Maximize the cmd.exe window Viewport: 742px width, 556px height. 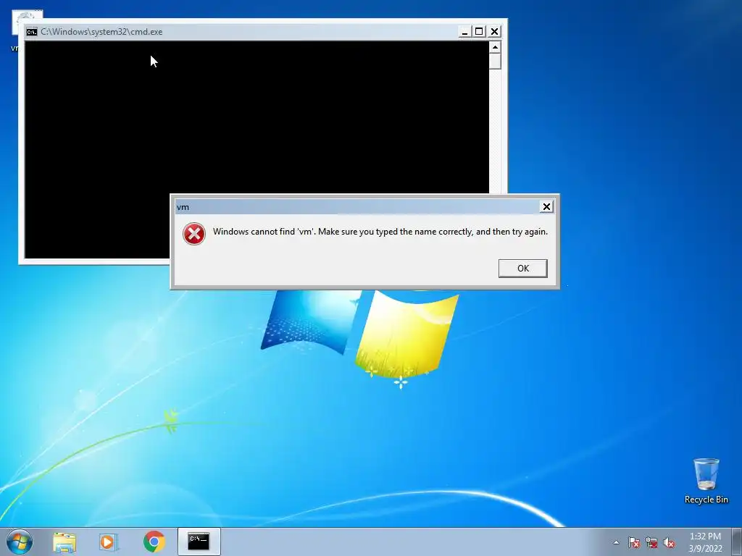pos(479,32)
